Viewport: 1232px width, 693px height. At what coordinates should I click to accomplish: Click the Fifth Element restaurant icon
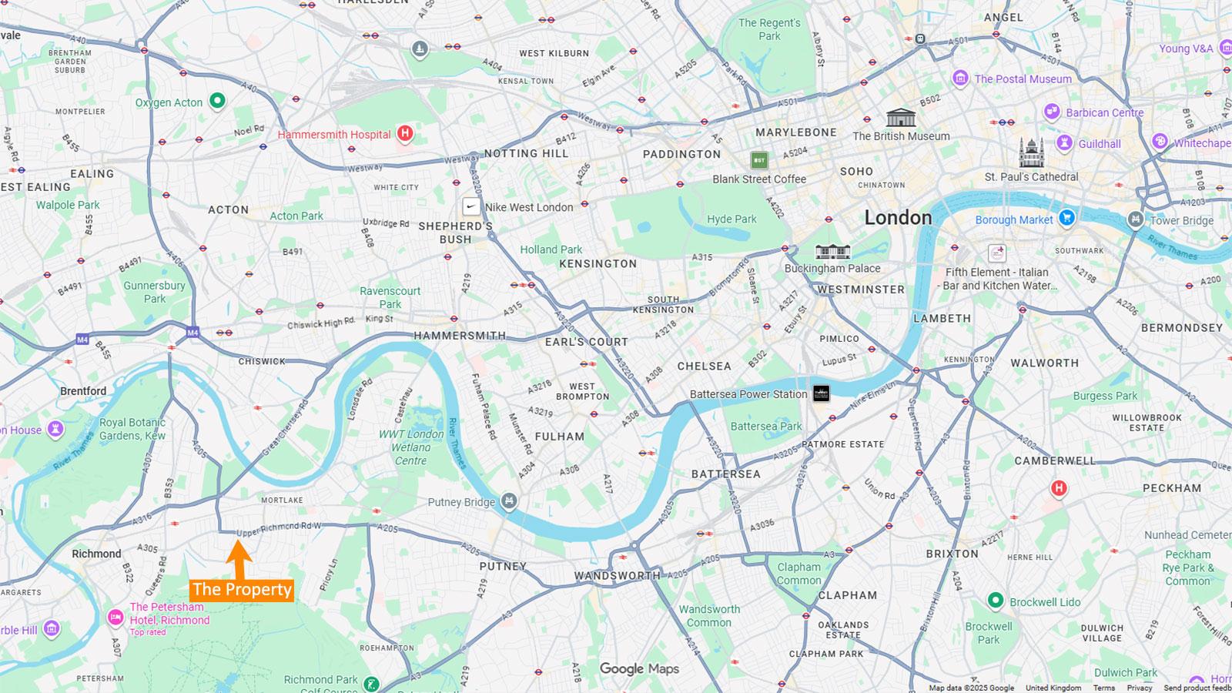(997, 253)
